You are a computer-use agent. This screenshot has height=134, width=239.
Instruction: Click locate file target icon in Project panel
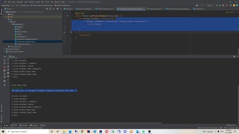pos(47,9)
